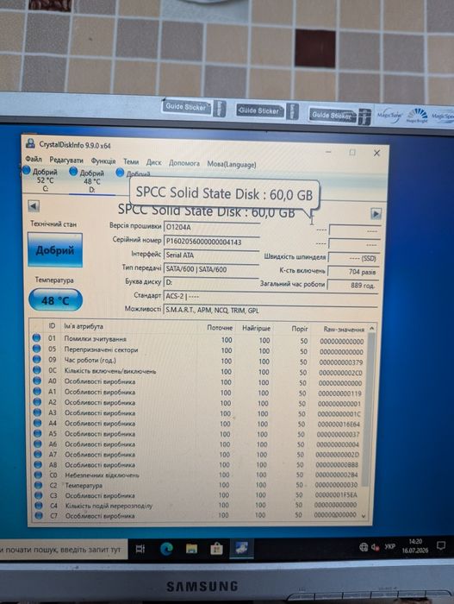454x604 pixels.
Task: Open Task View from the taskbar
Action: pyautogui.click(x=140, y=549)
